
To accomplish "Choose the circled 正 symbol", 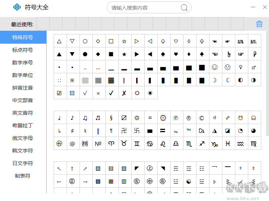I will click(72, 181).
